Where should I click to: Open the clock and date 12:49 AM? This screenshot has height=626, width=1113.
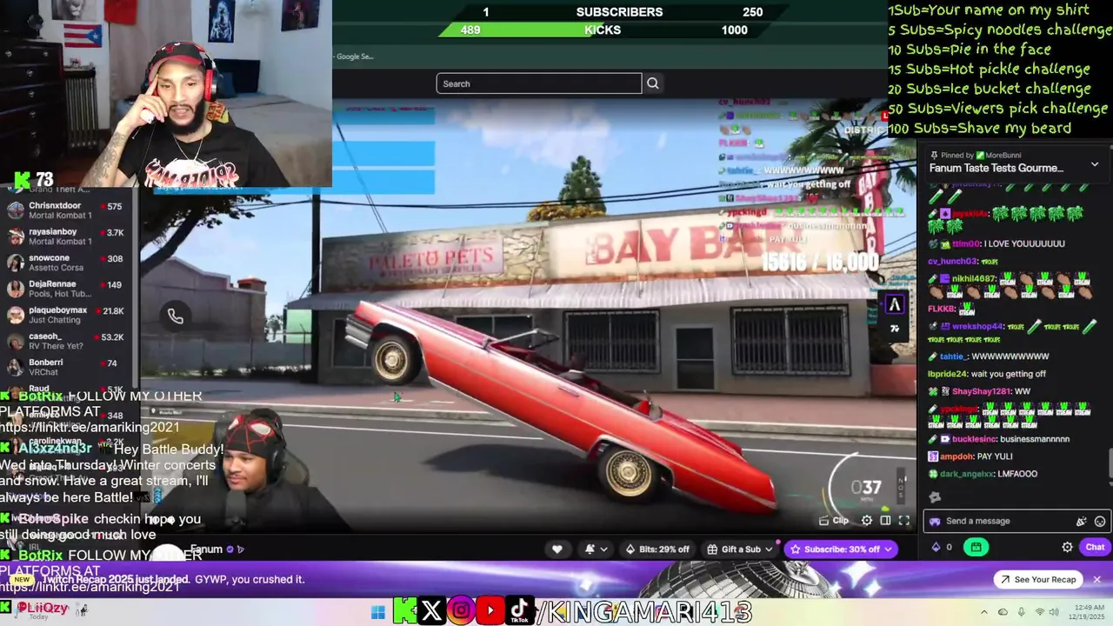tap(1085, 612)
